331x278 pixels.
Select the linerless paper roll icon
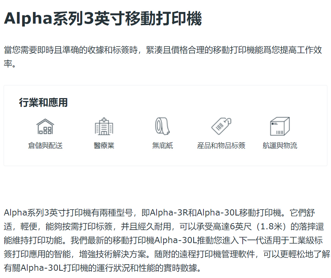coord(162,126)
